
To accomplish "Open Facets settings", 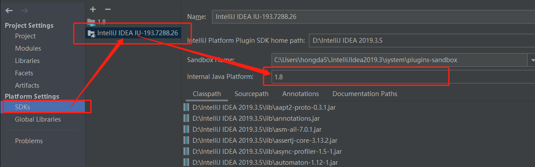I will point(24,73).
